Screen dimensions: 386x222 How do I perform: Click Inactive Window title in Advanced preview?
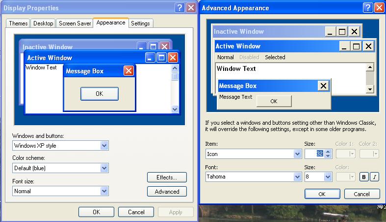click(239, 31)
